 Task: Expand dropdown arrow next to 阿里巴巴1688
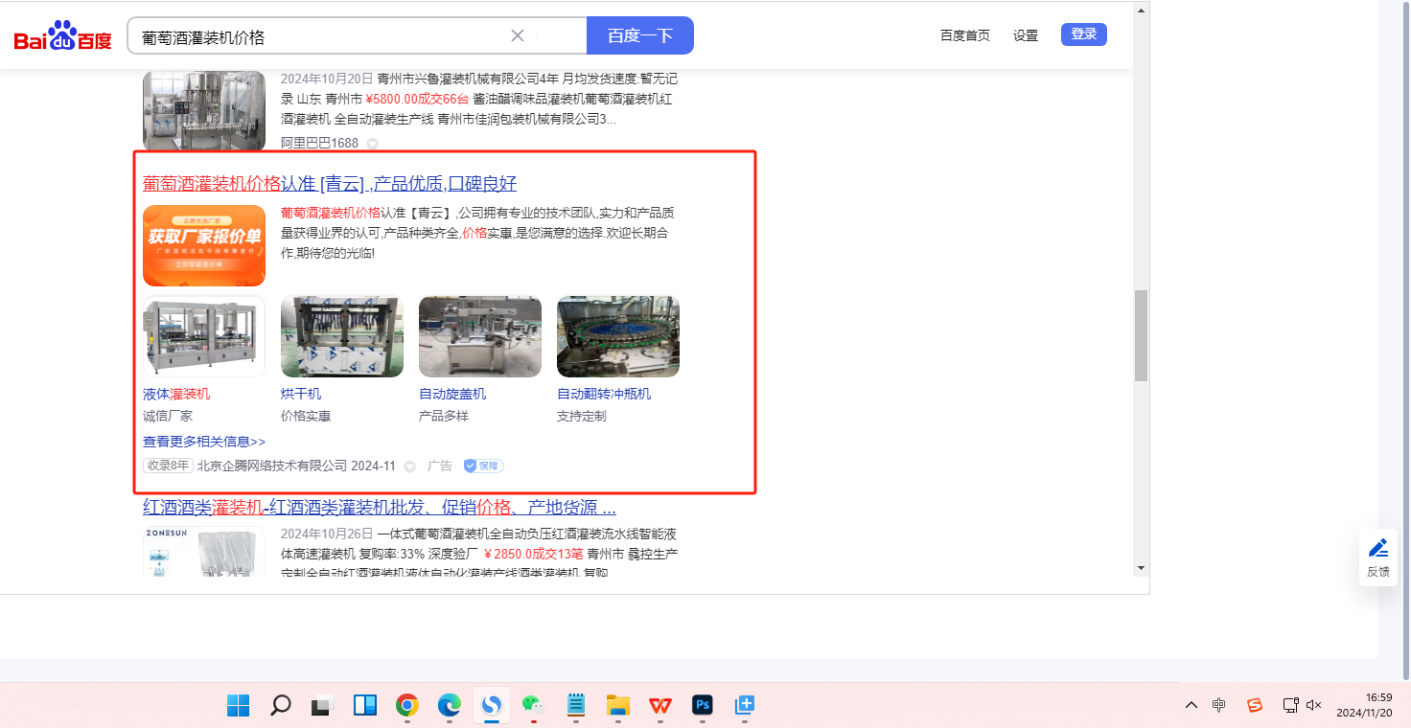pyautogui.click(x=373, y=144)
